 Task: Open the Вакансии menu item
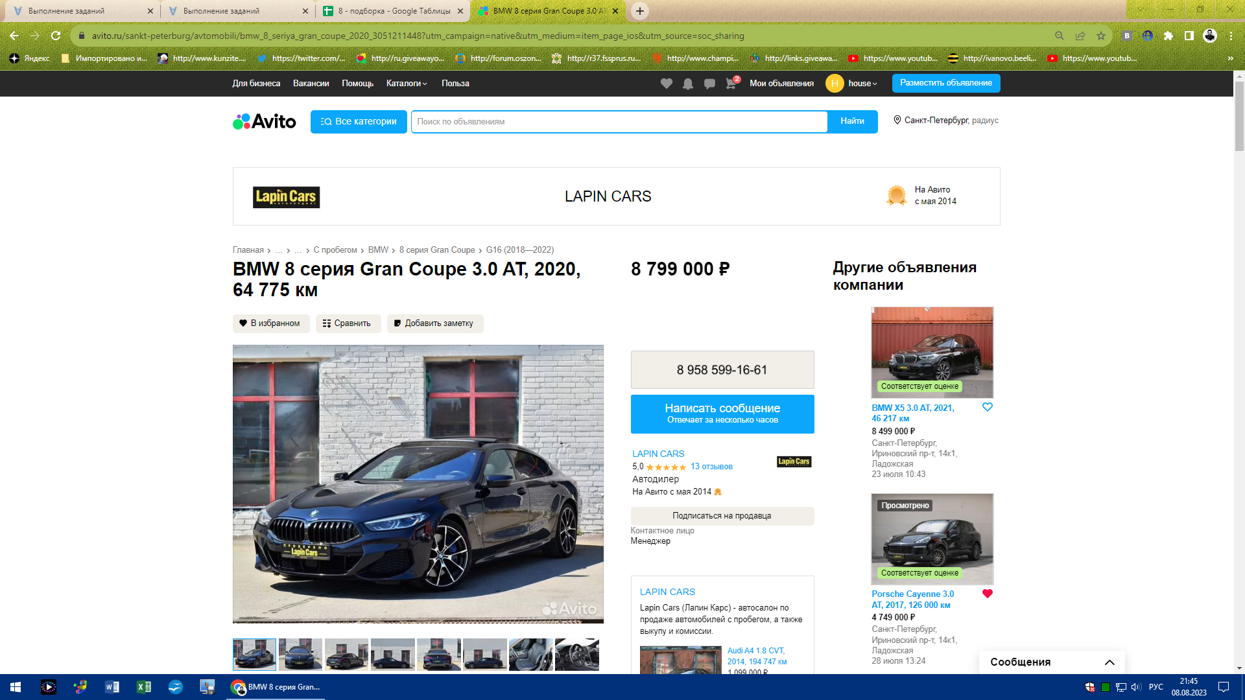coord(311,84)
